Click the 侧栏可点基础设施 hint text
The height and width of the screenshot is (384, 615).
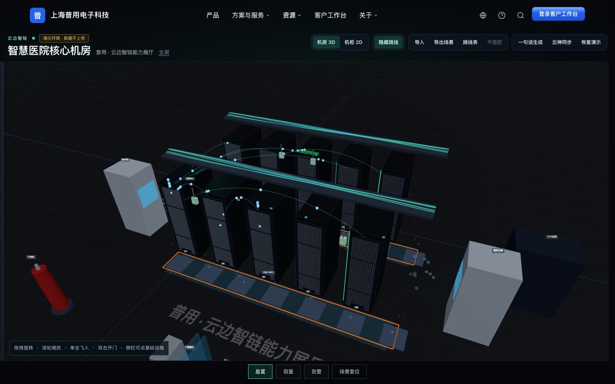click(145, 348)
